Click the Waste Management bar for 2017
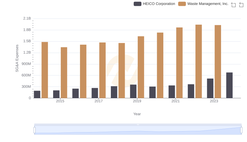This screenshot has height=142, width=247. pos(103,70)
